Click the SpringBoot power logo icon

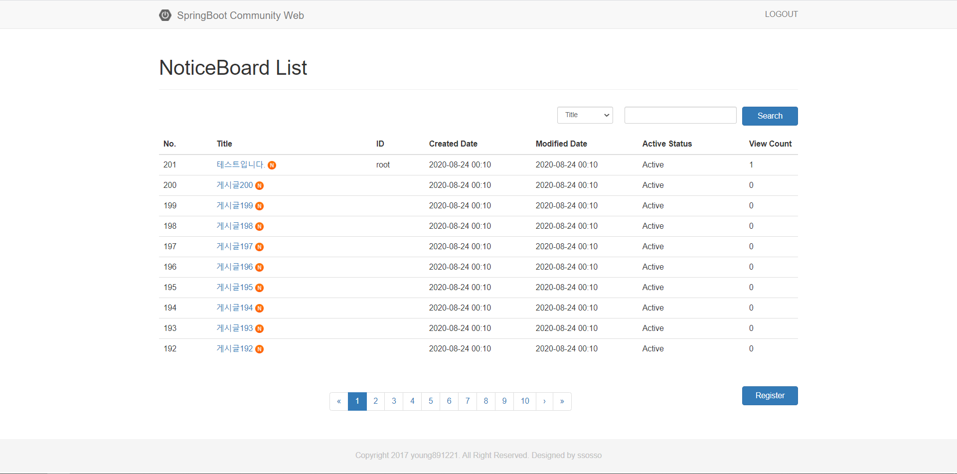[x=165, y=15]
